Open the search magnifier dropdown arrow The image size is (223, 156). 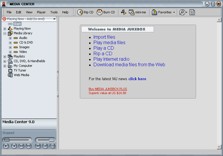(x=186, y=12)
